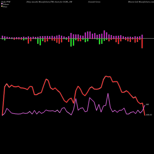The width and height of the screenshot is (154, 154).
Task: Click the 'GGBL_SM' chart title text
Action: (x=67, y=2)
